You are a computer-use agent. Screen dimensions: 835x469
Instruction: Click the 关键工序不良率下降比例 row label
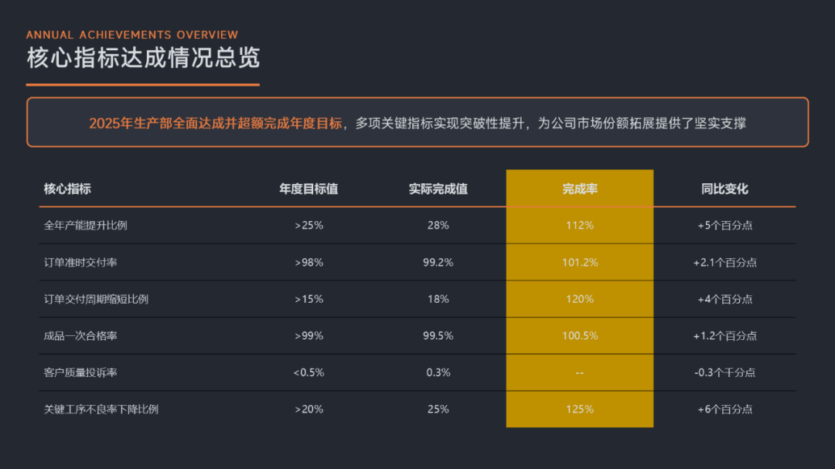[101, 410]
